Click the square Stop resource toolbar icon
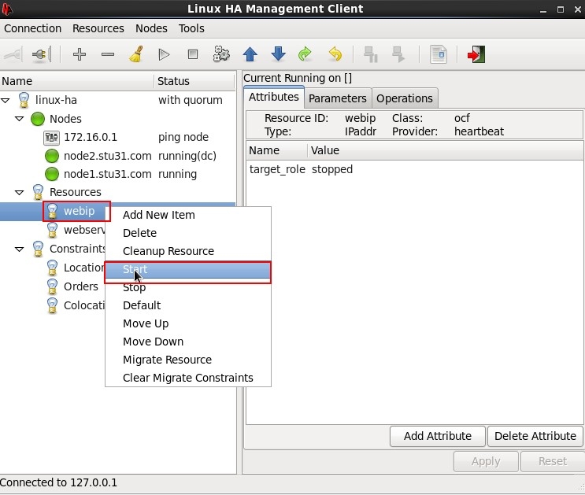Viewport: 585px width, 495px height. tap(193, 54)
